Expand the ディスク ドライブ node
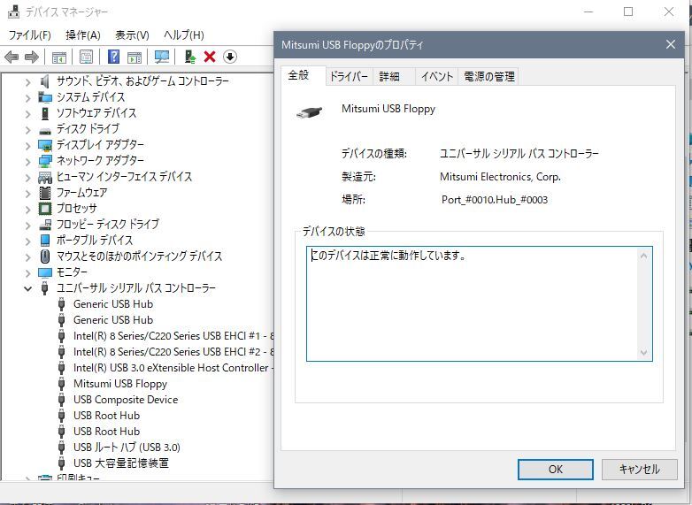 [x=27, y=130]
